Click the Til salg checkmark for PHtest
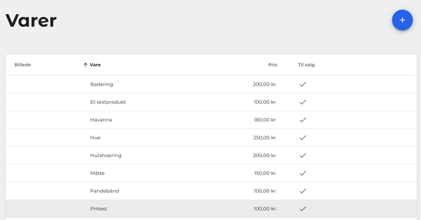Viewport: 421px width, 220px height. [x=303, y=209]
